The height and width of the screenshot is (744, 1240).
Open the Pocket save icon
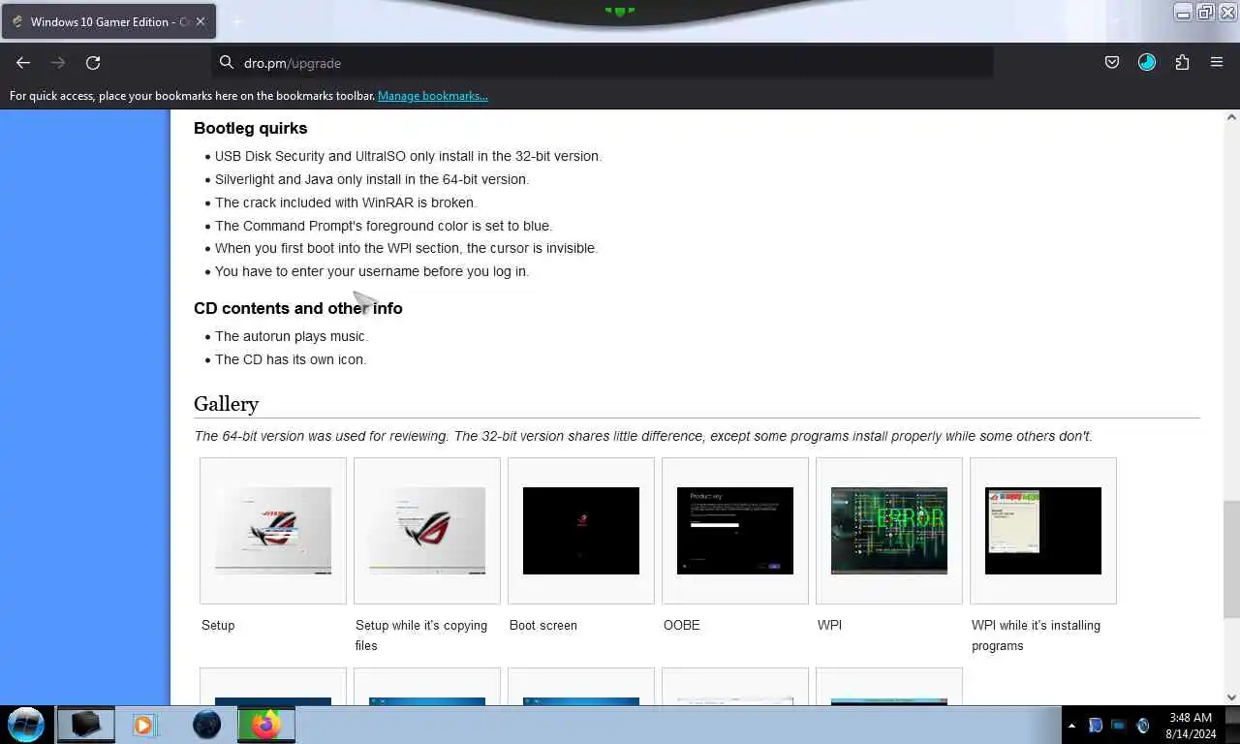[x=1112, y=63]
